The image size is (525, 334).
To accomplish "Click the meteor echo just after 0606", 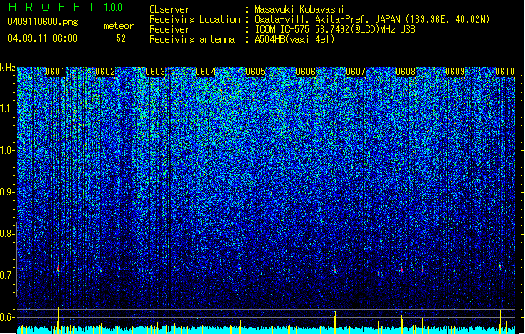I will (335, 270).
